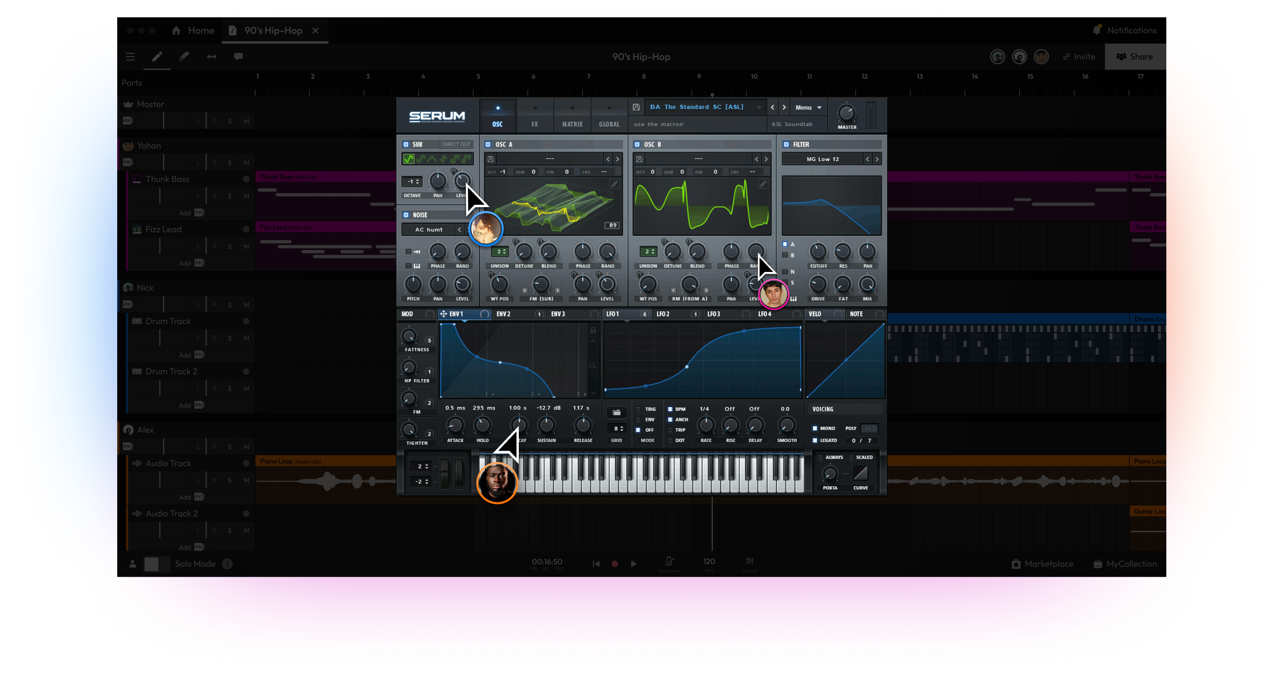Click the envelope lock icon
Image resolution: width=1272 pixels, height=677 pixels.
pos(593,331)
